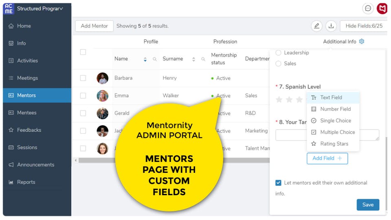Sort by Name column arrows
The width and height of the screenshot is (391, 220).
[145, 59]
